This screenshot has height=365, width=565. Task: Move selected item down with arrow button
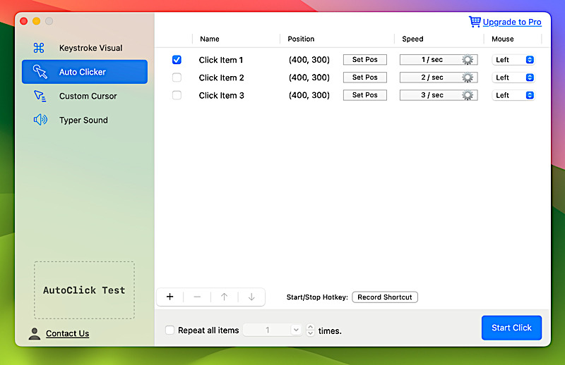point(251,297)
